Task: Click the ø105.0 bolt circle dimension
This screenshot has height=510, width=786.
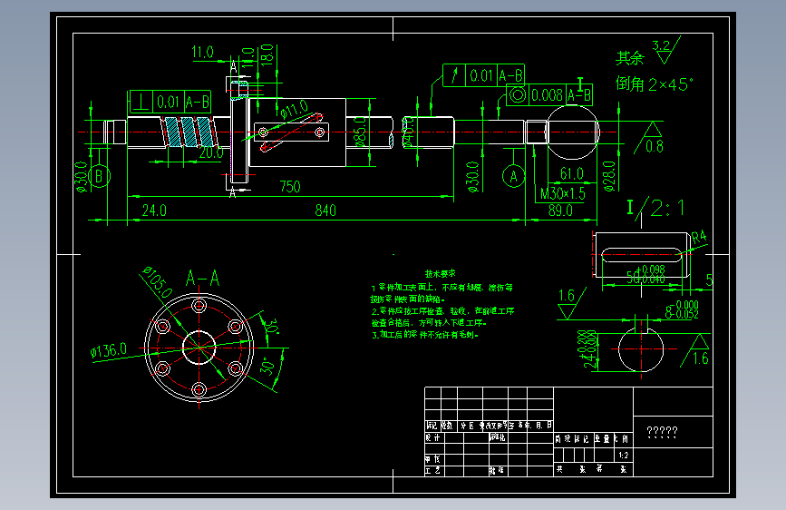Action: click(158, 282)
